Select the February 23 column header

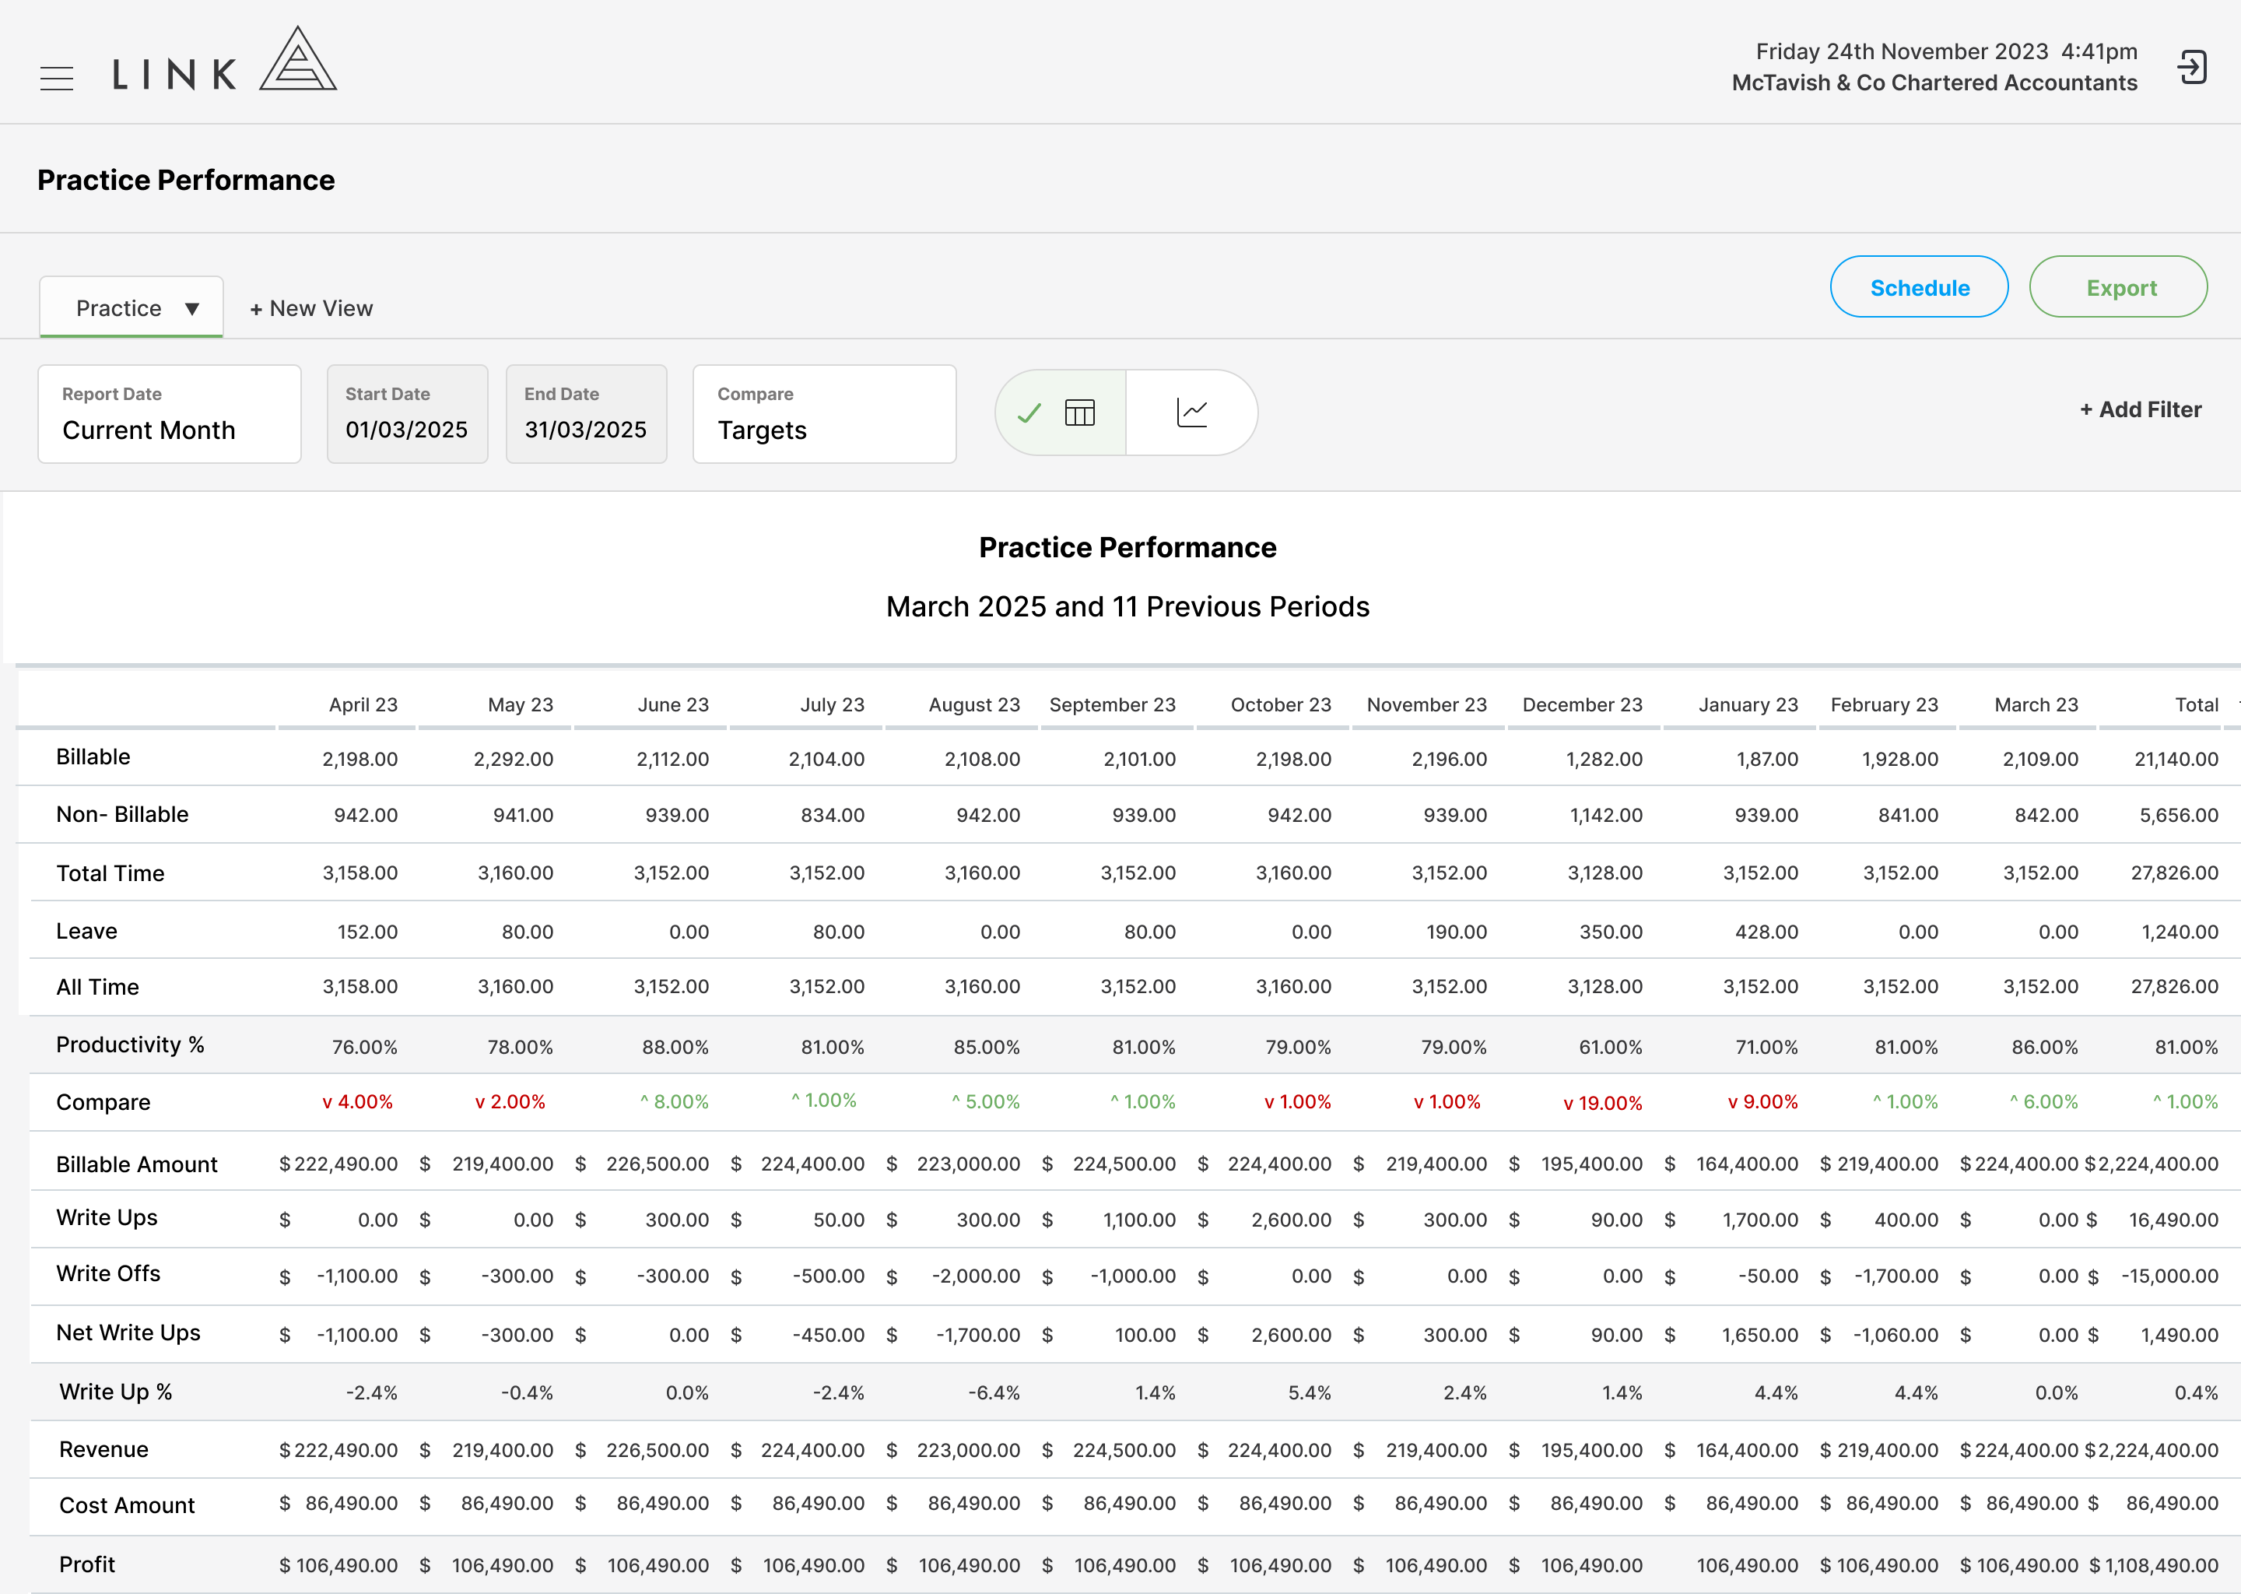(1884, 704)
